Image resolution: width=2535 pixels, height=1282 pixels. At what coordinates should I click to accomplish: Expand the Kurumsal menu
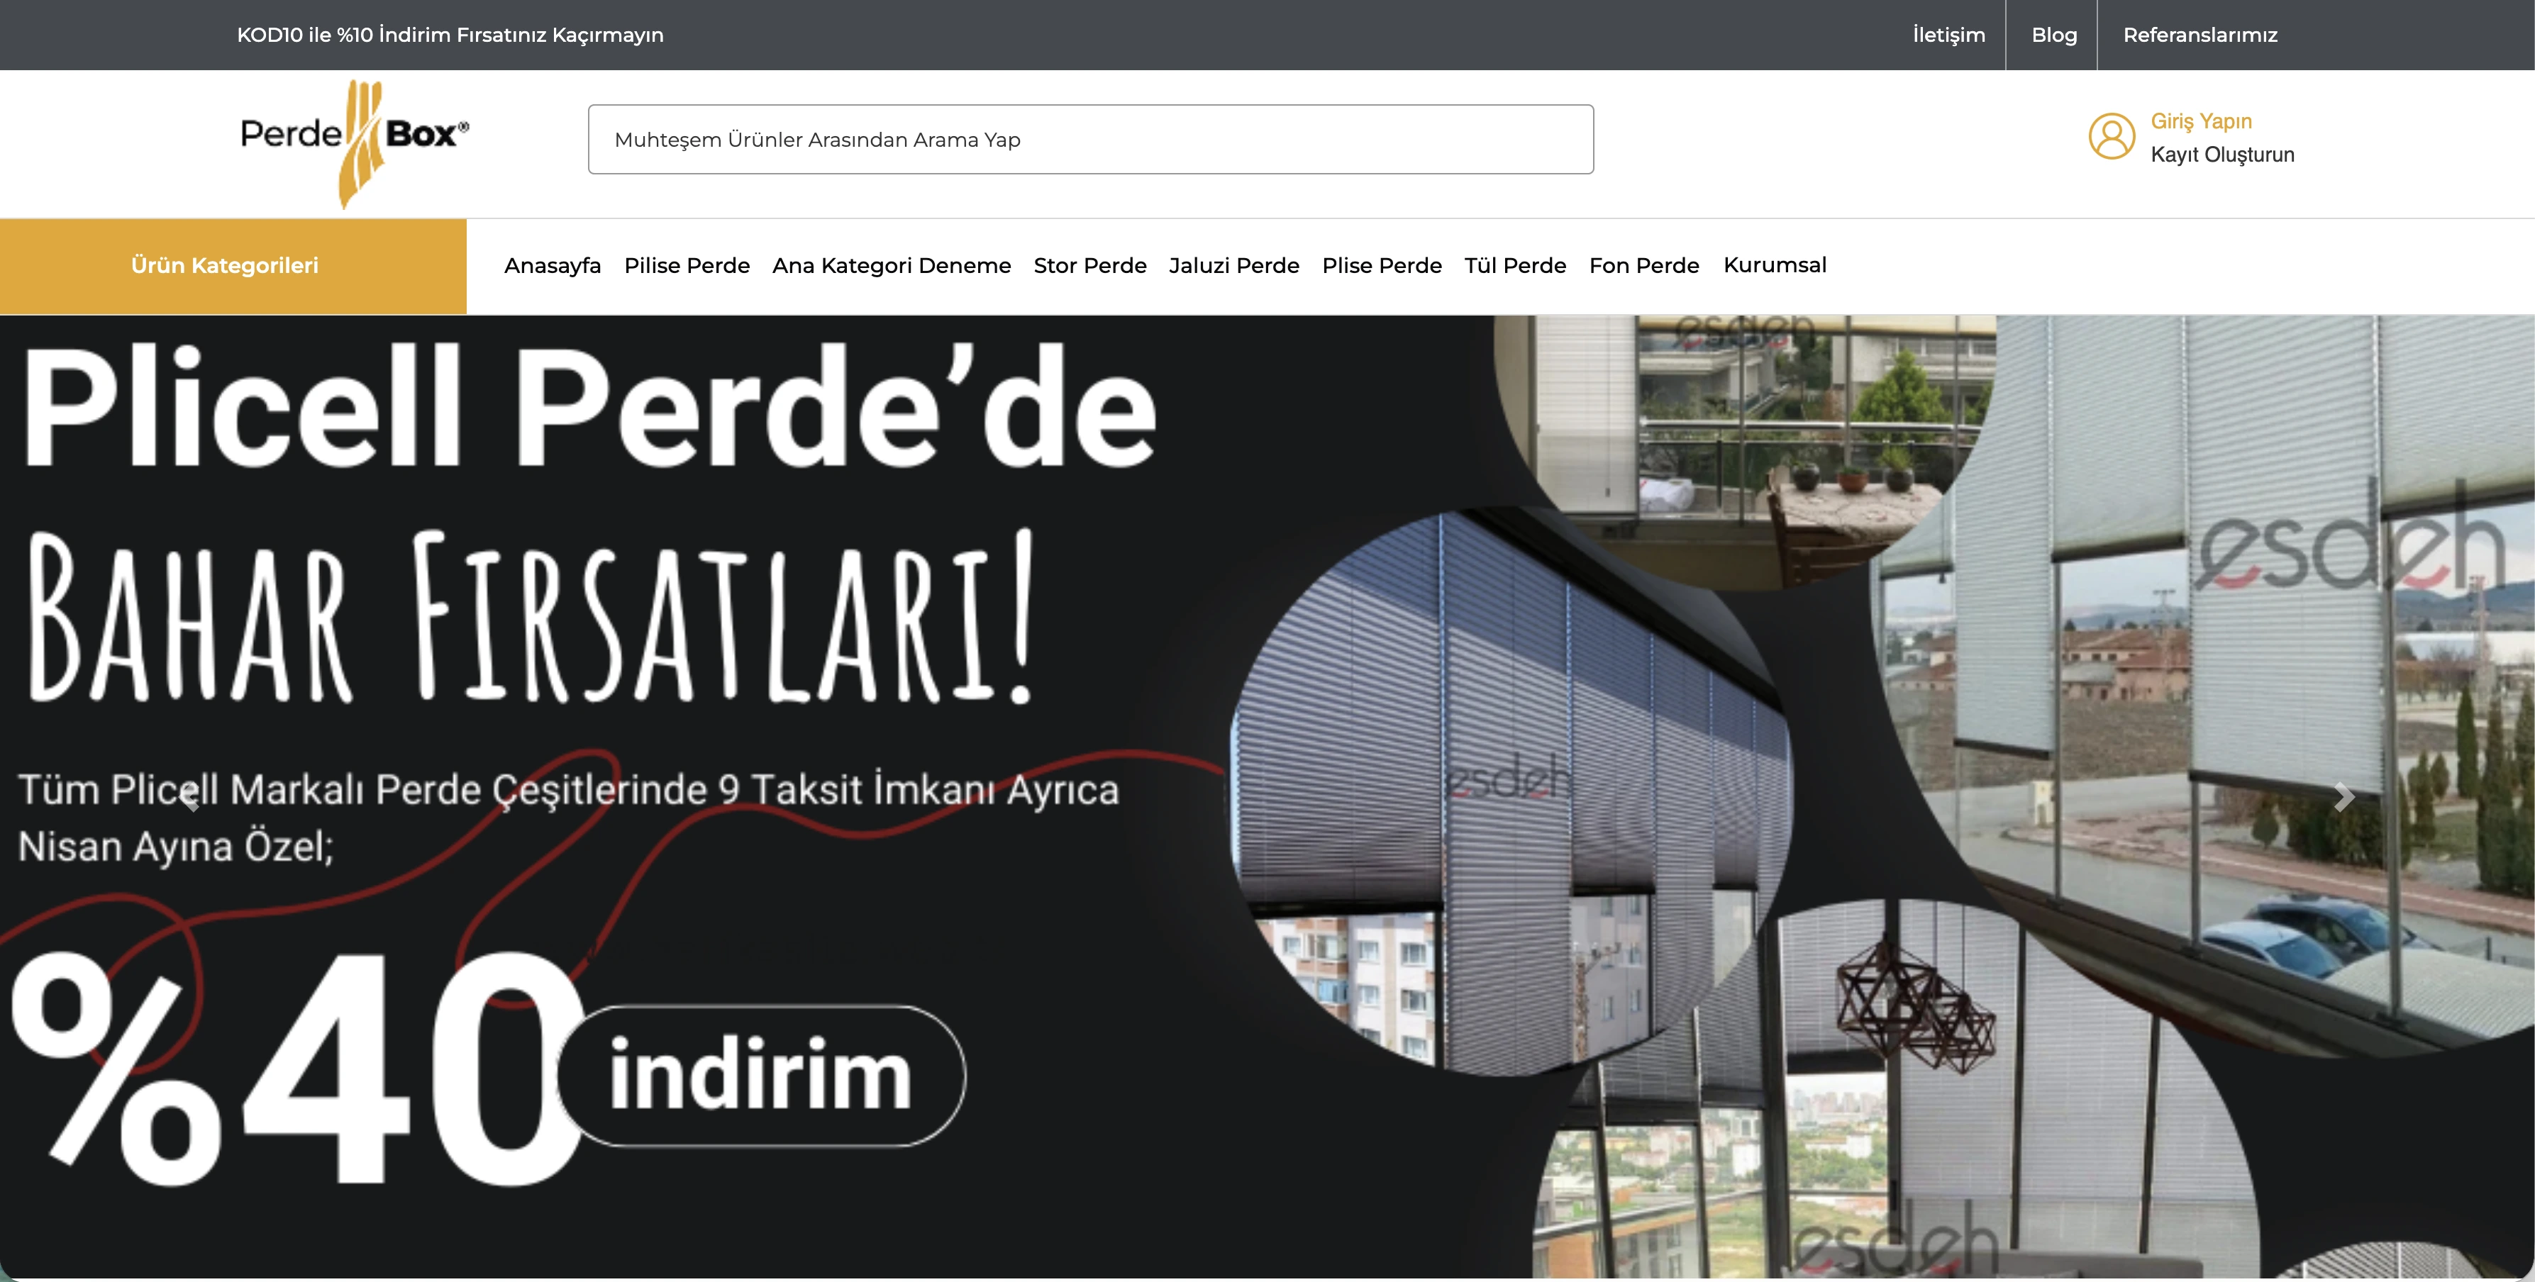tap(1775, 266)
